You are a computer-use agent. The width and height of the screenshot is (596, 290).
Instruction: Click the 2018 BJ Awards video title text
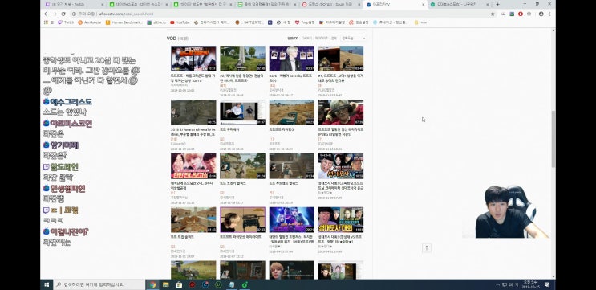[193, 132]
